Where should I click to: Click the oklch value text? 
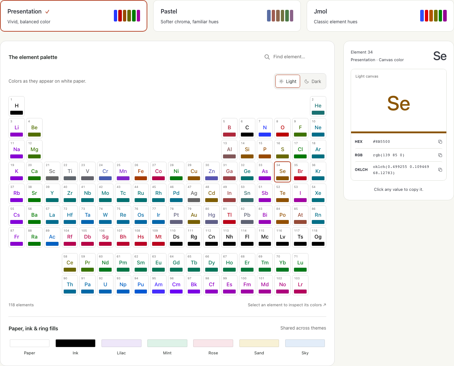(401, 170)
